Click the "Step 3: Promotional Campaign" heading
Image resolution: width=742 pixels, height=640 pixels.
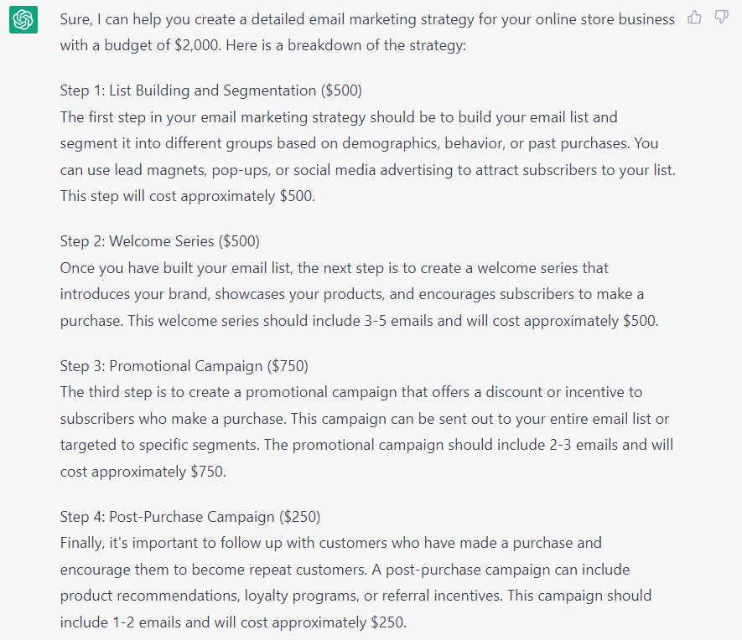pyautogui.click(x=184, y=365)
